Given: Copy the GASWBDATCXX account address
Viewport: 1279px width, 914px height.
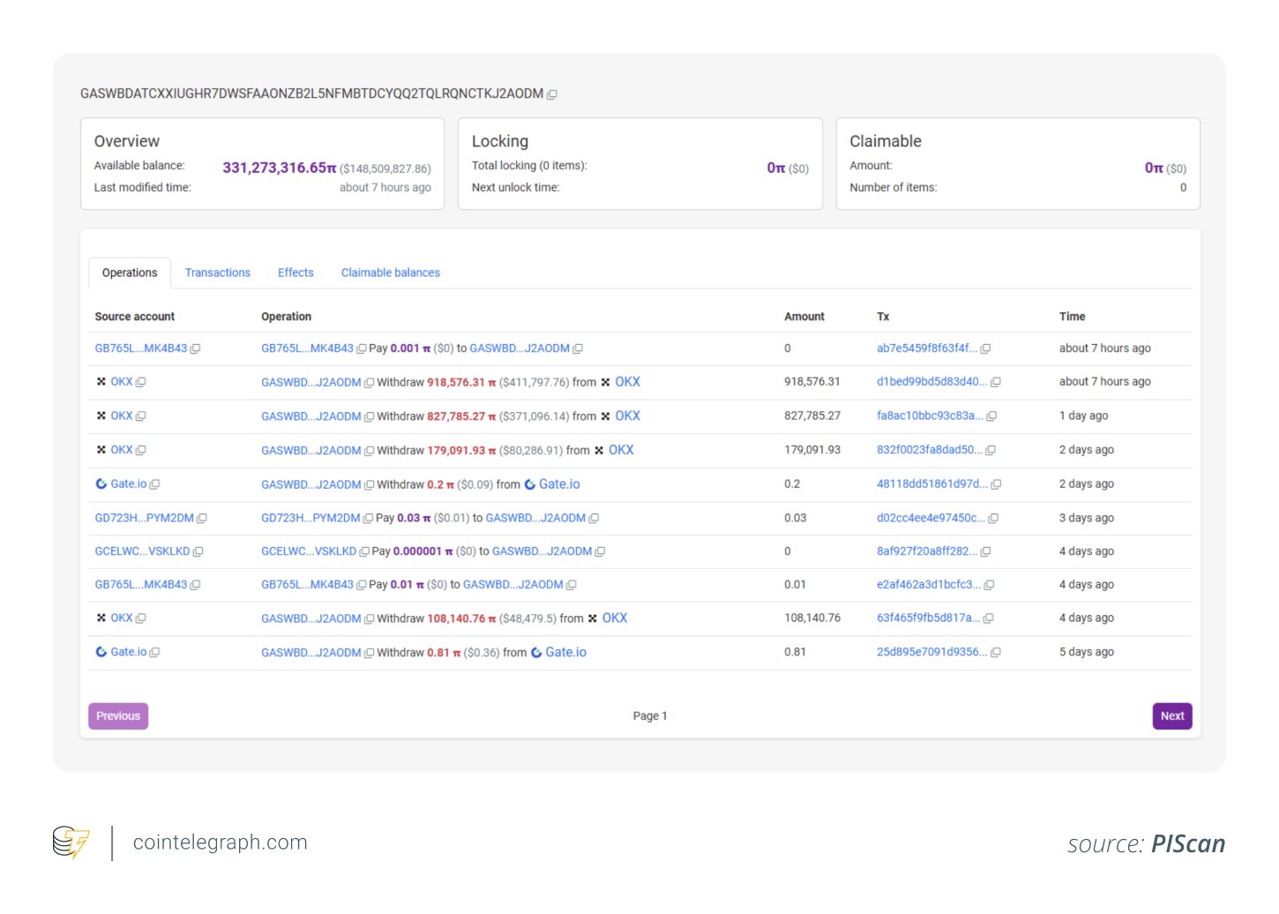Looking at the screenshot, I should point(552,94).
